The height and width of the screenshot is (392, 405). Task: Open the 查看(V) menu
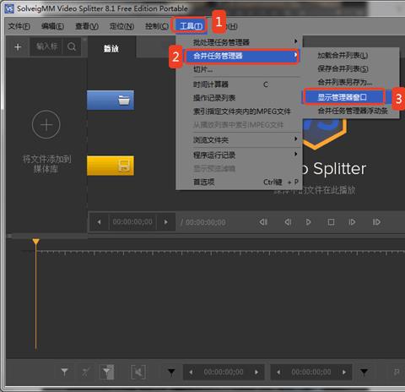point(87,26)
